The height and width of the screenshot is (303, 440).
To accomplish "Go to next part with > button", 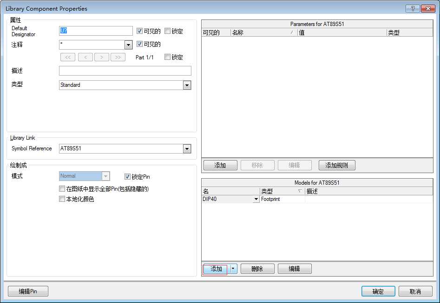I will (x=102, y=57).
